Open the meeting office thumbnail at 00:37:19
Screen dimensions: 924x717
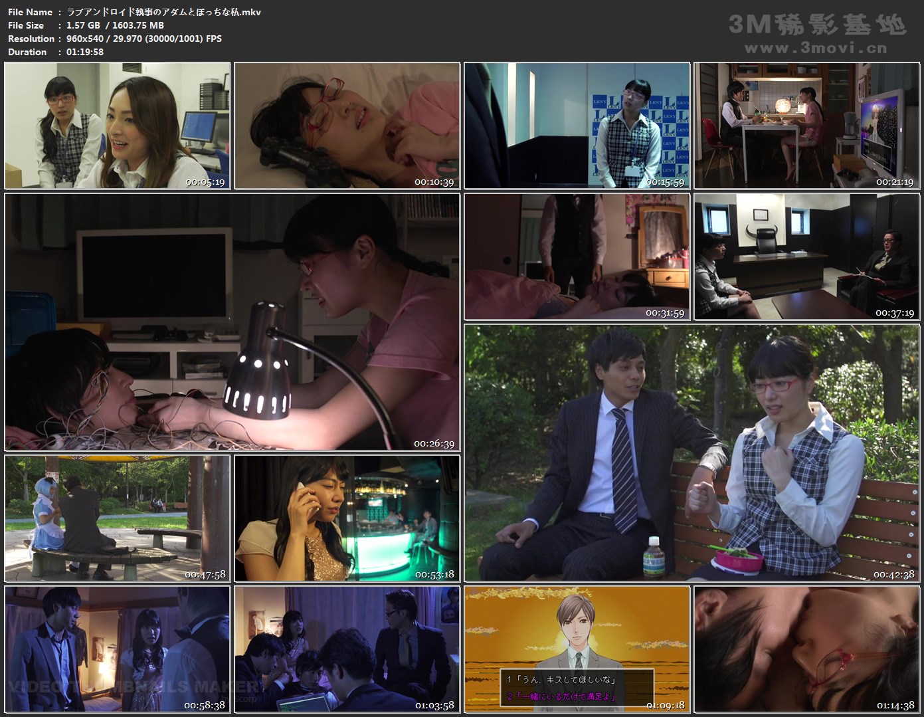click(806, 256)
